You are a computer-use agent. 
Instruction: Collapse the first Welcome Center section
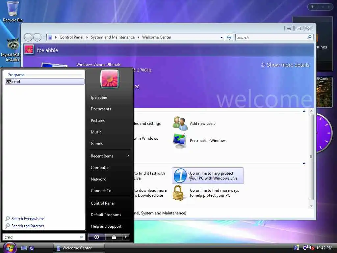304,111
